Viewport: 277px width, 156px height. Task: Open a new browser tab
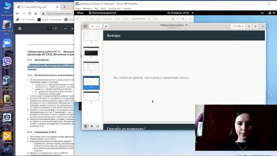[64, 7]
